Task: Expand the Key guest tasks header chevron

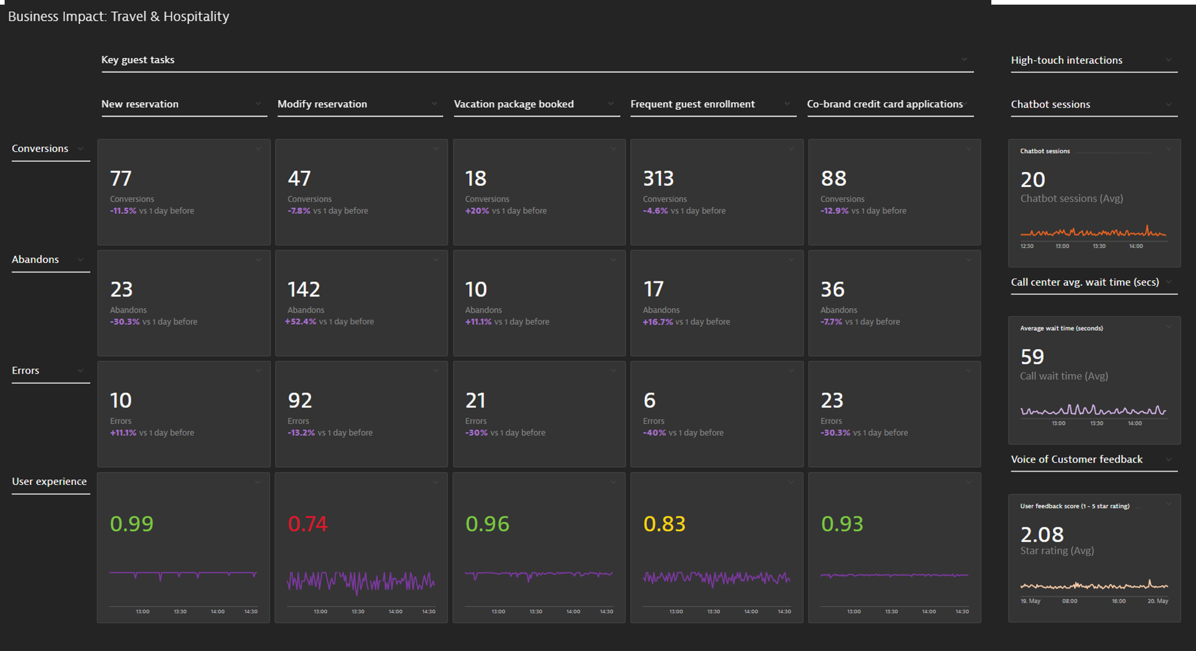Action: point(964,60)
